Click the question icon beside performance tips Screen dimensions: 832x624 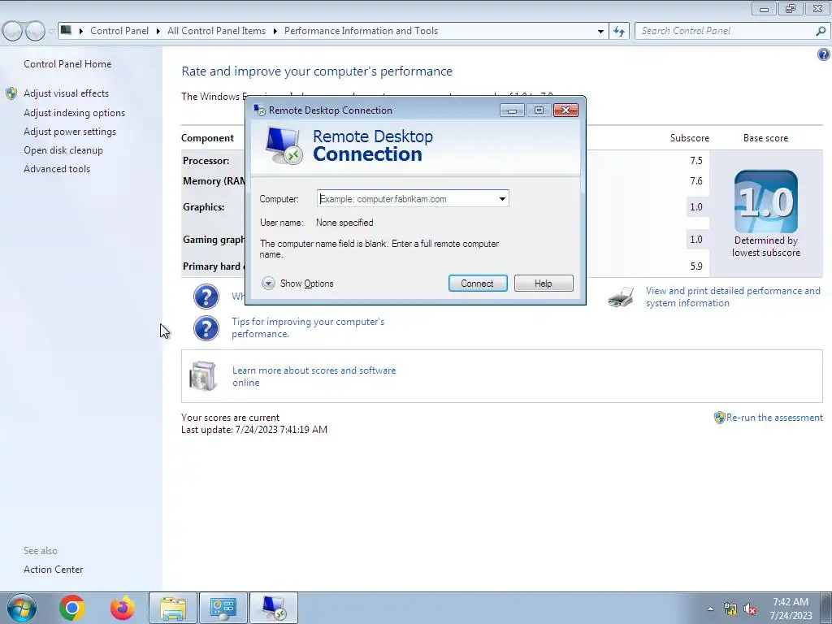pyautogui.click(x=206, y=328)
